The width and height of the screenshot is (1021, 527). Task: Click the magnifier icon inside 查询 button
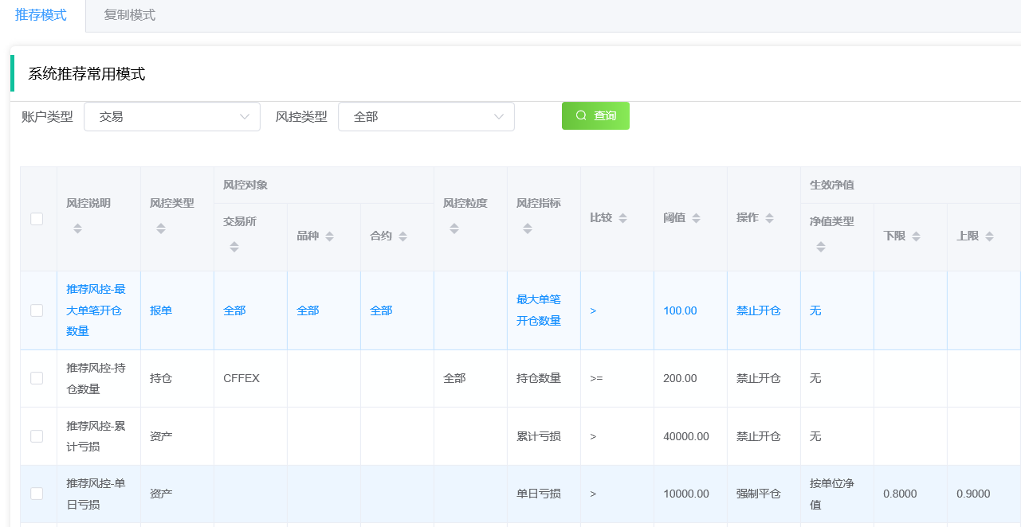tap(580, 115)
